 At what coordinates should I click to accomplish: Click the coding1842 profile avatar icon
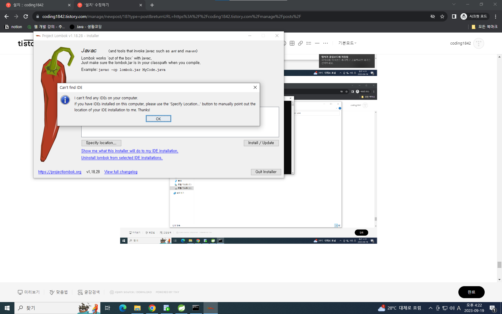479,43
